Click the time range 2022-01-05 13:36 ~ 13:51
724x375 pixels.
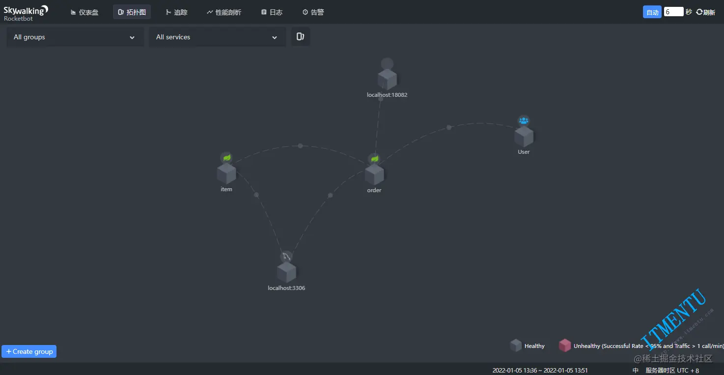click(540, 371)
